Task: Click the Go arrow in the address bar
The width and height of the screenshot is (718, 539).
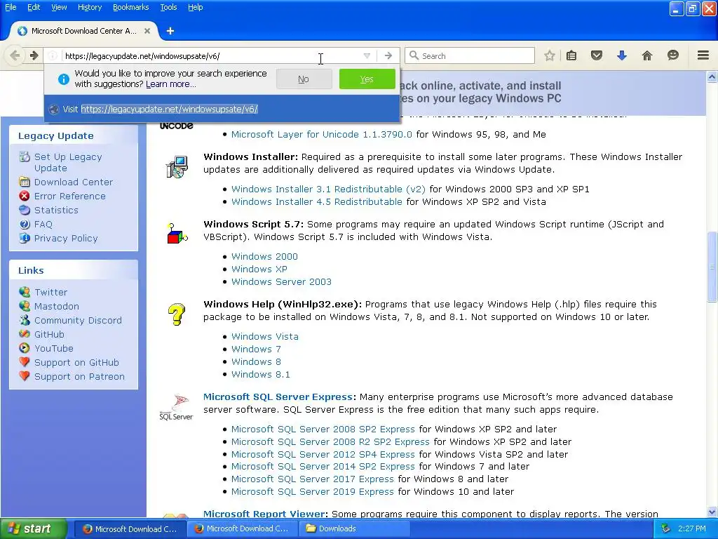Action: coord(388,55)
